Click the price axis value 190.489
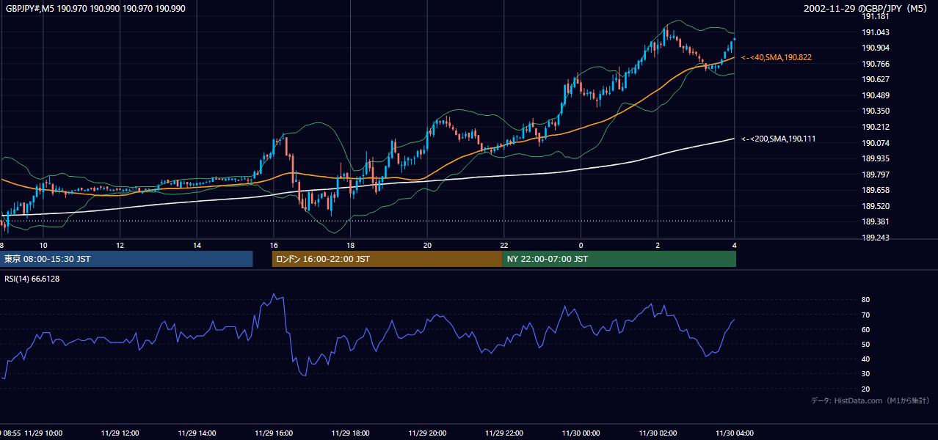 (x=876, y=95)
